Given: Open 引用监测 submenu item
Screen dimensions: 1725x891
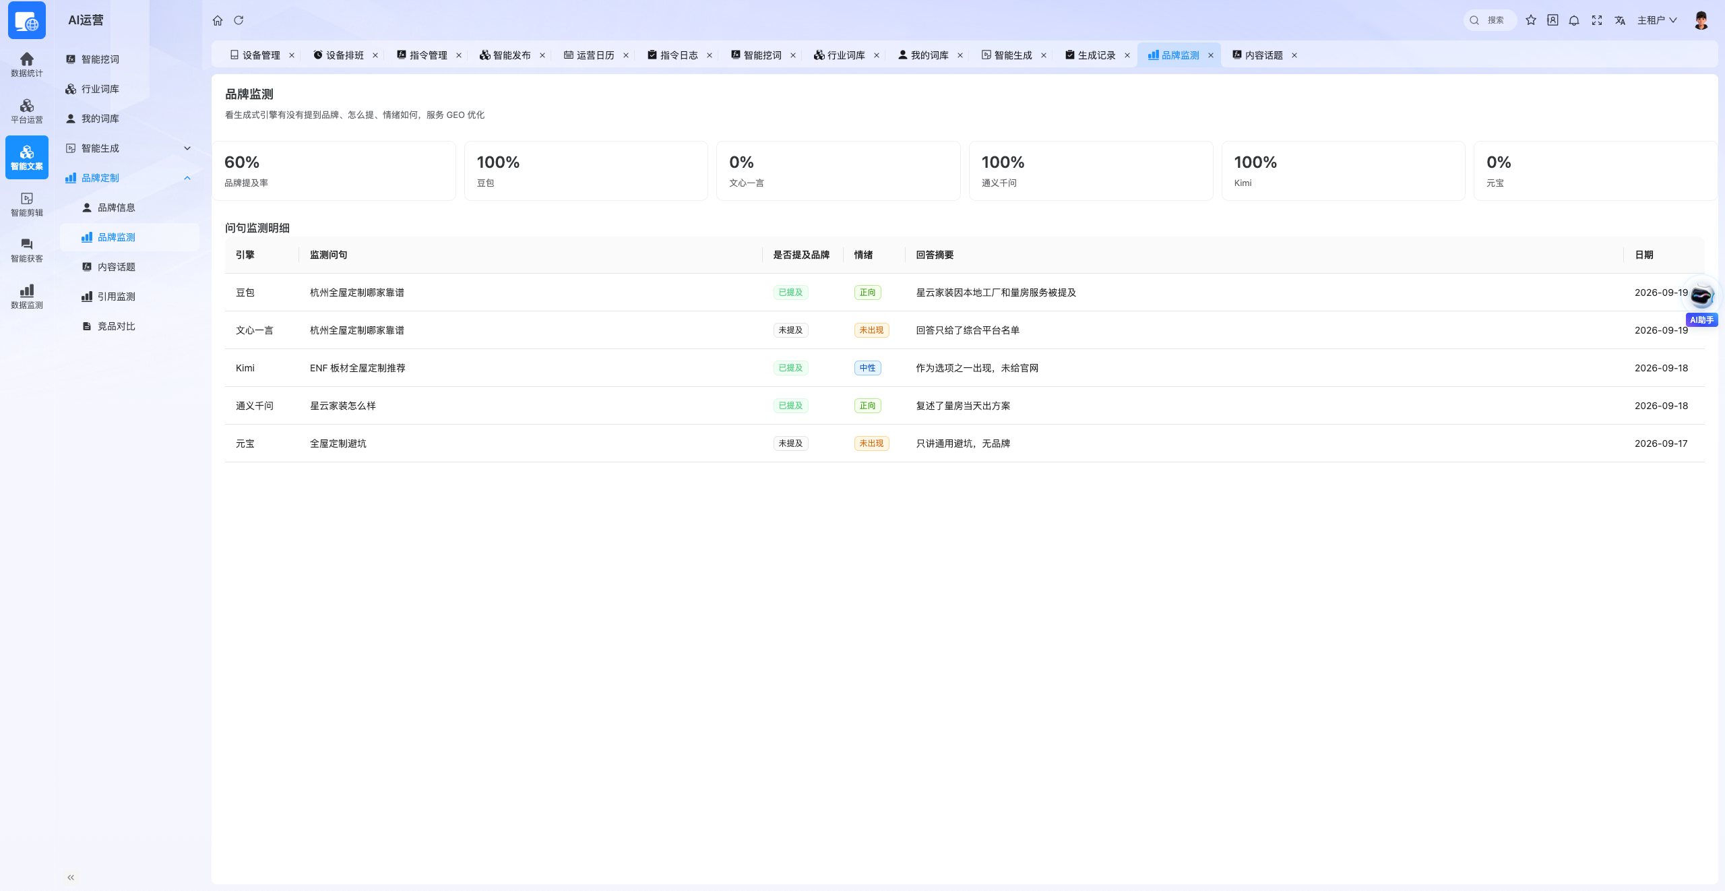Looking at the screenshot, I should click(x=129, y=297).
